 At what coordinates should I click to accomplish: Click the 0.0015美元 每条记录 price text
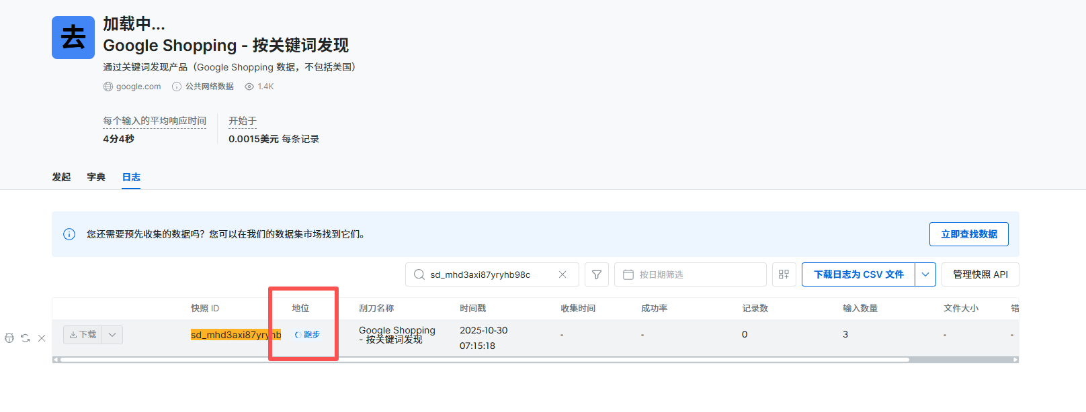click(x=274, y=139)
